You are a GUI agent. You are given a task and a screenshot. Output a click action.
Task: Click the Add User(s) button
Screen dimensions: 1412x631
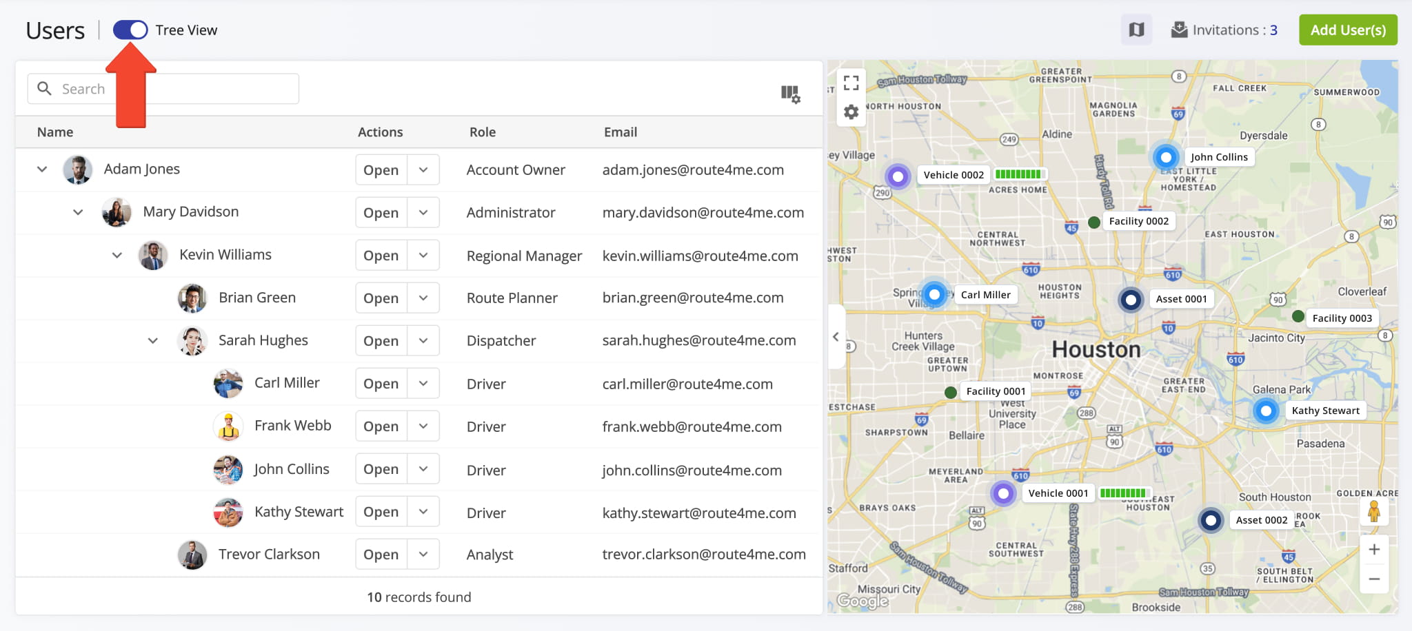tap(1348, 30)
